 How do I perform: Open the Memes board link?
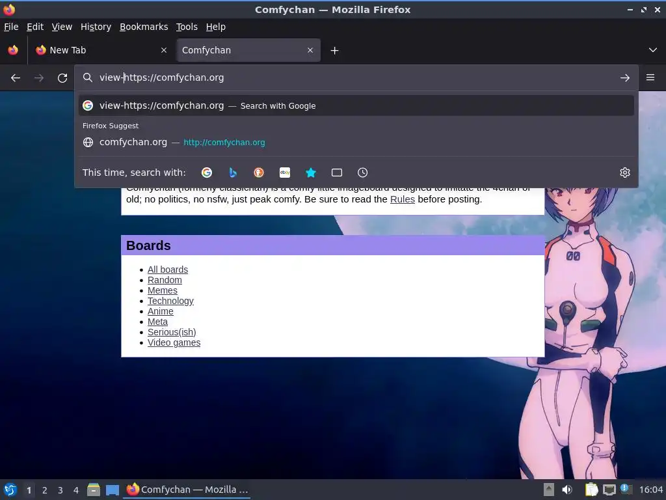click(x=162, y=290)
